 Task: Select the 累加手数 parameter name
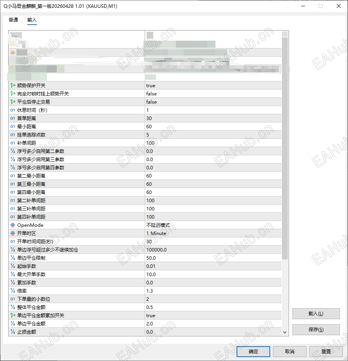(x=27, y=282)
